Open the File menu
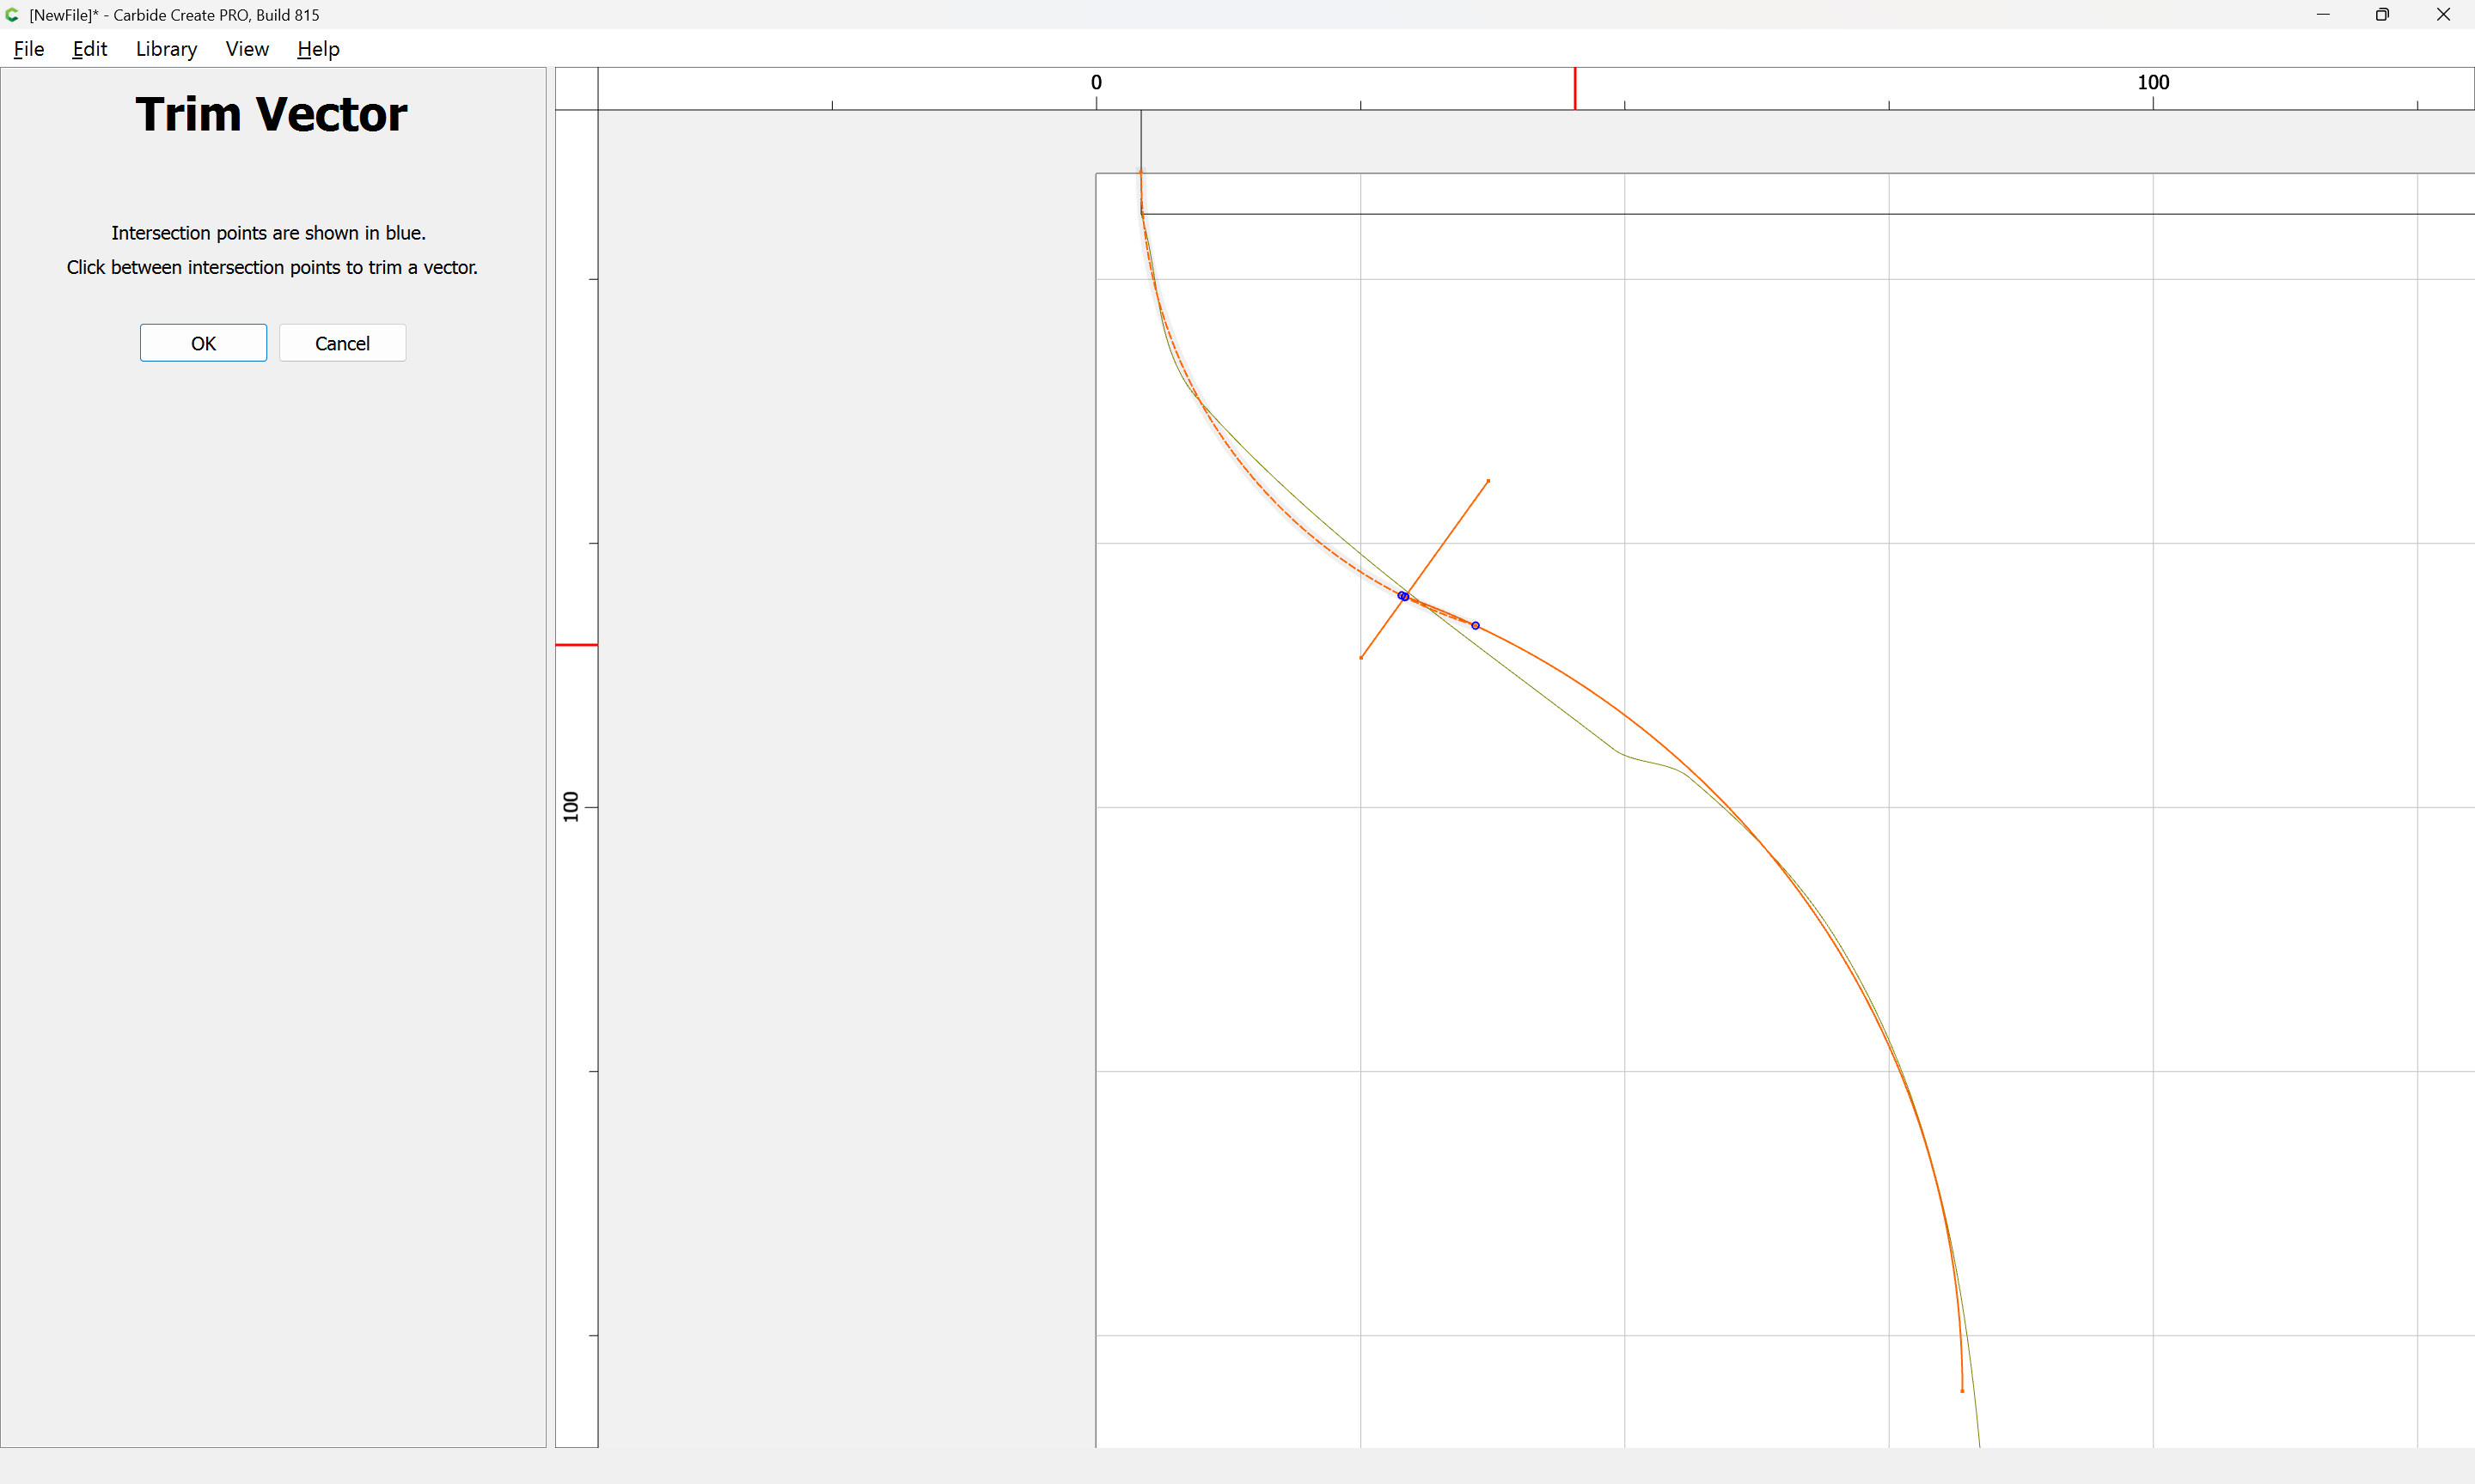The image size is (2475, 1484). pos(29,49)
